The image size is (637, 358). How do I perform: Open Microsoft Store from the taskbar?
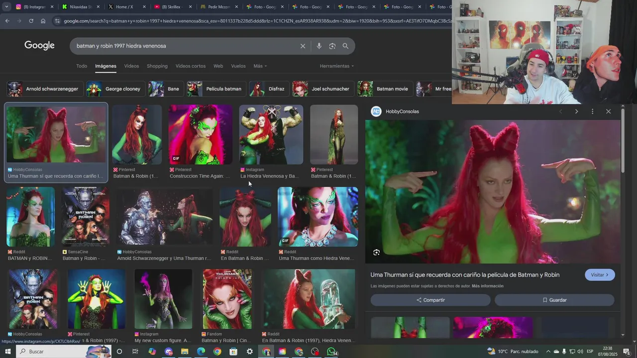coord(233,352)
